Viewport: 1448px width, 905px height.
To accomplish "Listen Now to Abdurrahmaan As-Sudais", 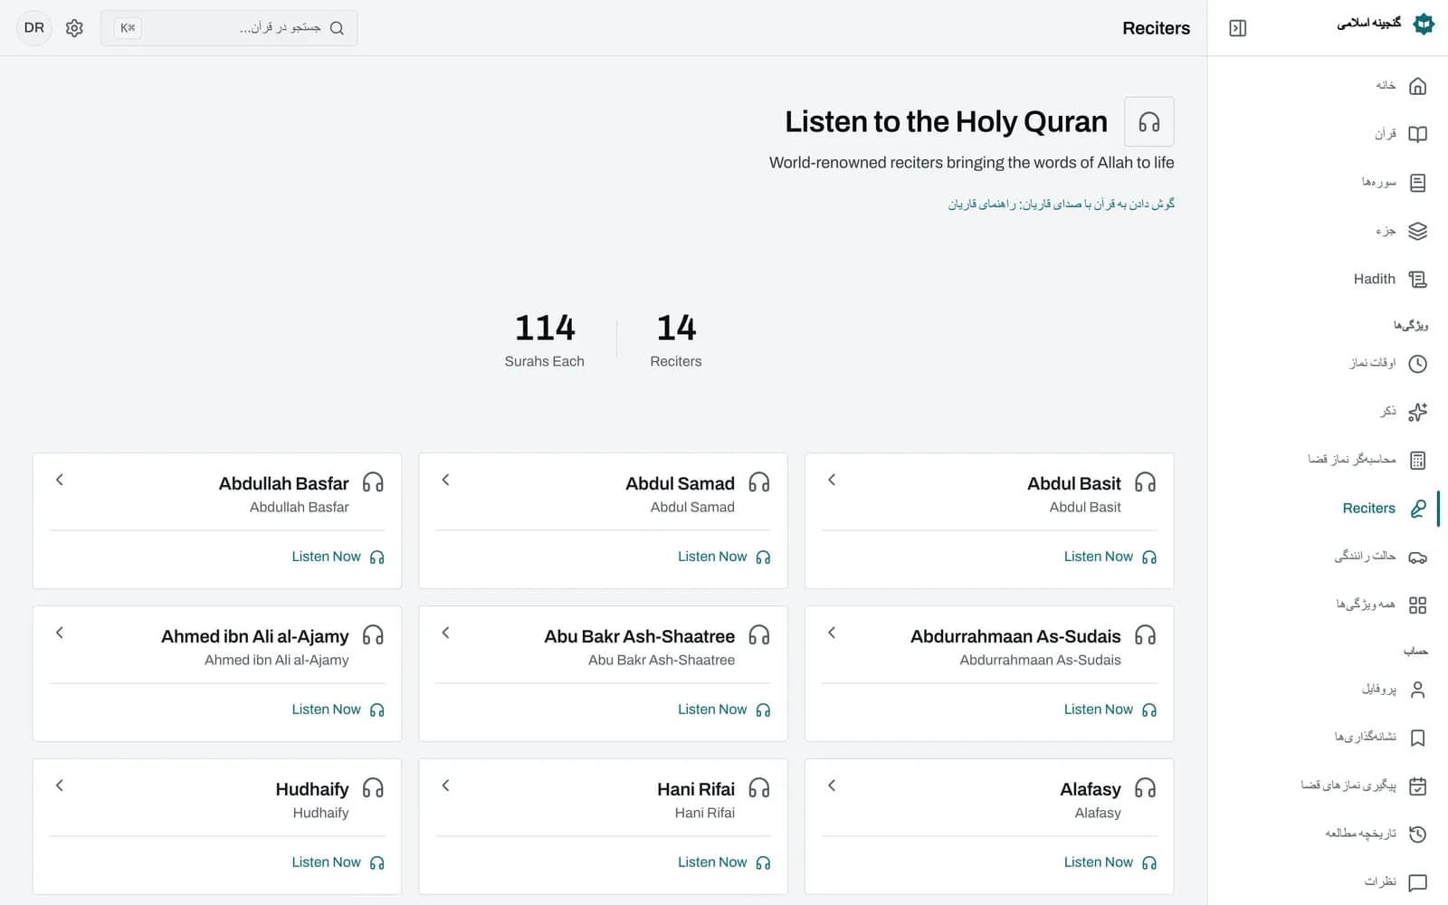I will (x=1110, y=710).
